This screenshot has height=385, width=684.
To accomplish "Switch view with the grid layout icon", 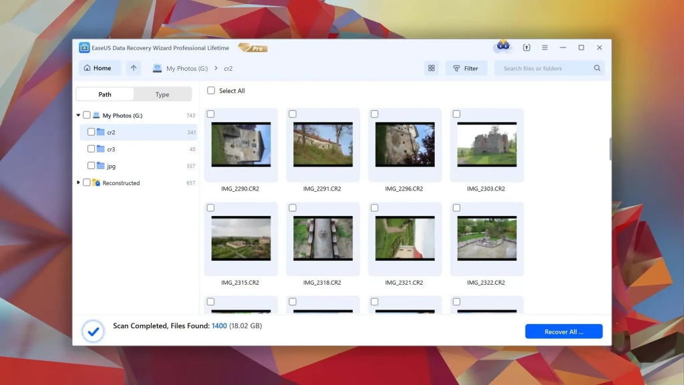I will click(x=432, y=68).
